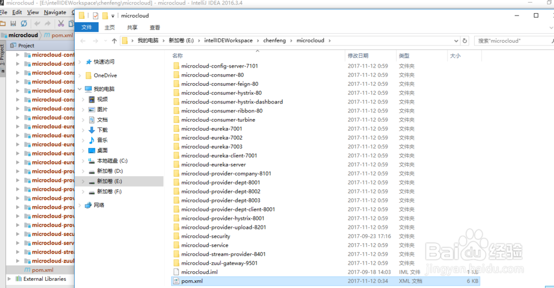Open the recent locations dropdown arrow

tap(105, 41)
